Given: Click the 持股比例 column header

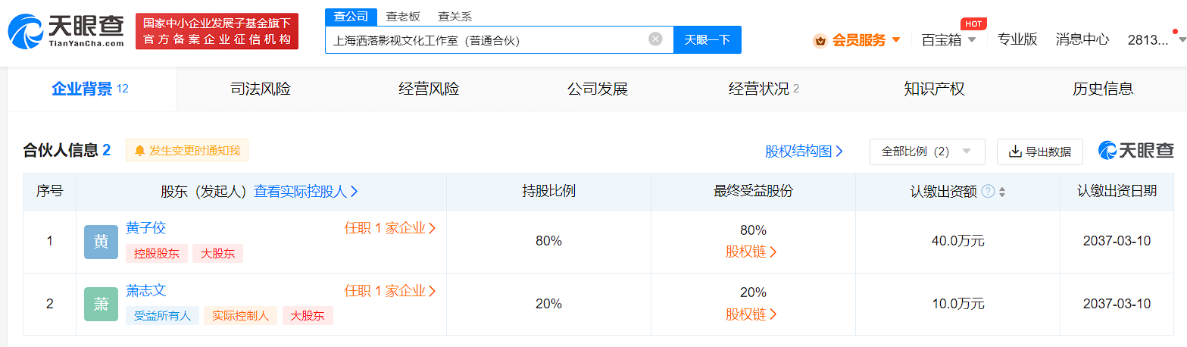Looking at the screenshot, I should 548,192.
